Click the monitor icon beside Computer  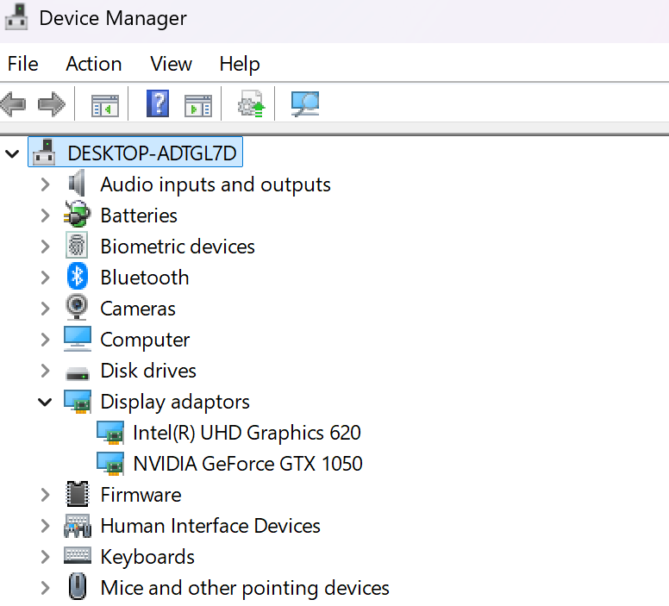(x=78, y=339)
